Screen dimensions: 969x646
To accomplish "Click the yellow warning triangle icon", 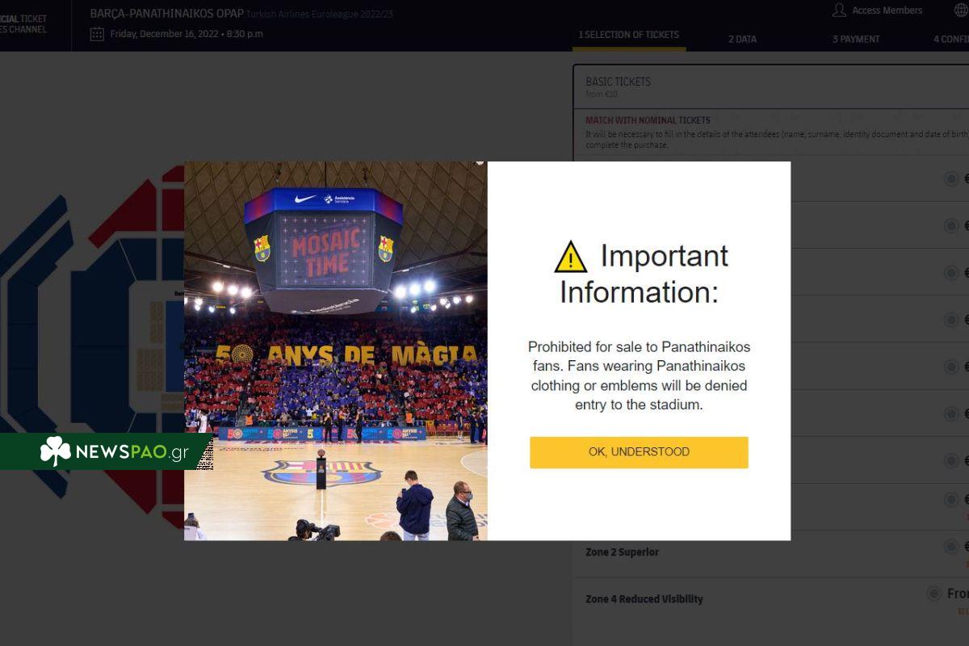I will click(571, 257).
